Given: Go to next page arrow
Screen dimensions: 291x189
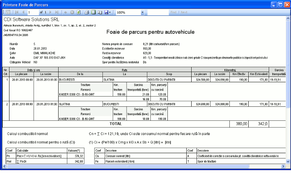Looking at the screenshot, I should click(x=50, y=12).
